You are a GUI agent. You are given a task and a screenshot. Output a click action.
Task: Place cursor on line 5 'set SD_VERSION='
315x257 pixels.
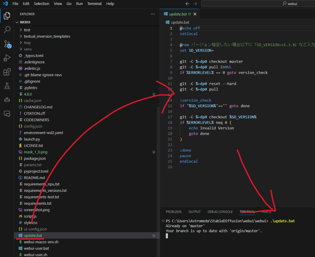[x=197, y=50]
